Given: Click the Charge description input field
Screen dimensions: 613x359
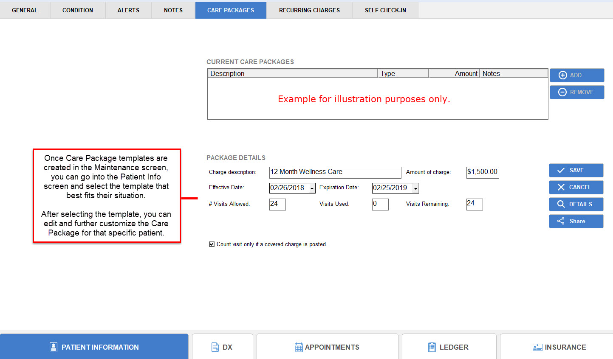Looking at the screenshot, I should (x=335, y=172).
